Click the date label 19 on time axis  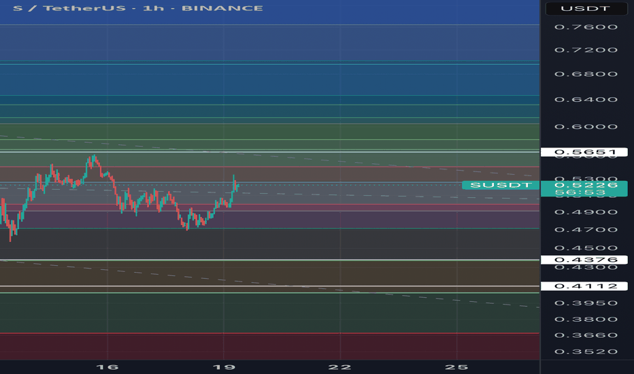(x=224, y=367)
